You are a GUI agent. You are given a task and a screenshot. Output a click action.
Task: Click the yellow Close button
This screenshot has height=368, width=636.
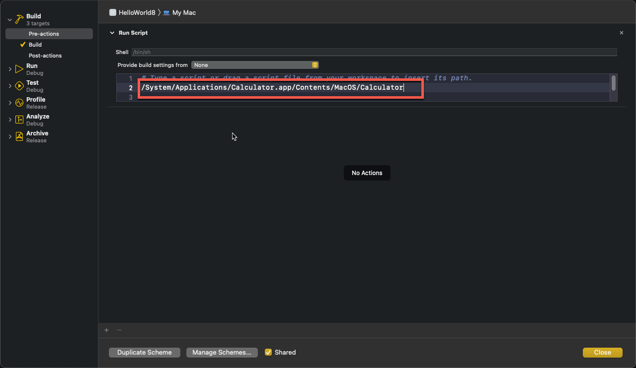pos(602,352)
